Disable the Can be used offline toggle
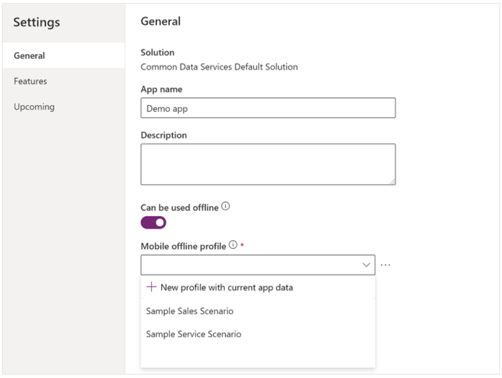The image size is (502, 378). (153, 223)
